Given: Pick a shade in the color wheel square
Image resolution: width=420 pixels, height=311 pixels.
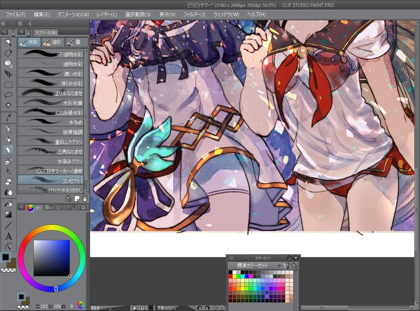Looking at the screenshot, I should coord(52,258).
